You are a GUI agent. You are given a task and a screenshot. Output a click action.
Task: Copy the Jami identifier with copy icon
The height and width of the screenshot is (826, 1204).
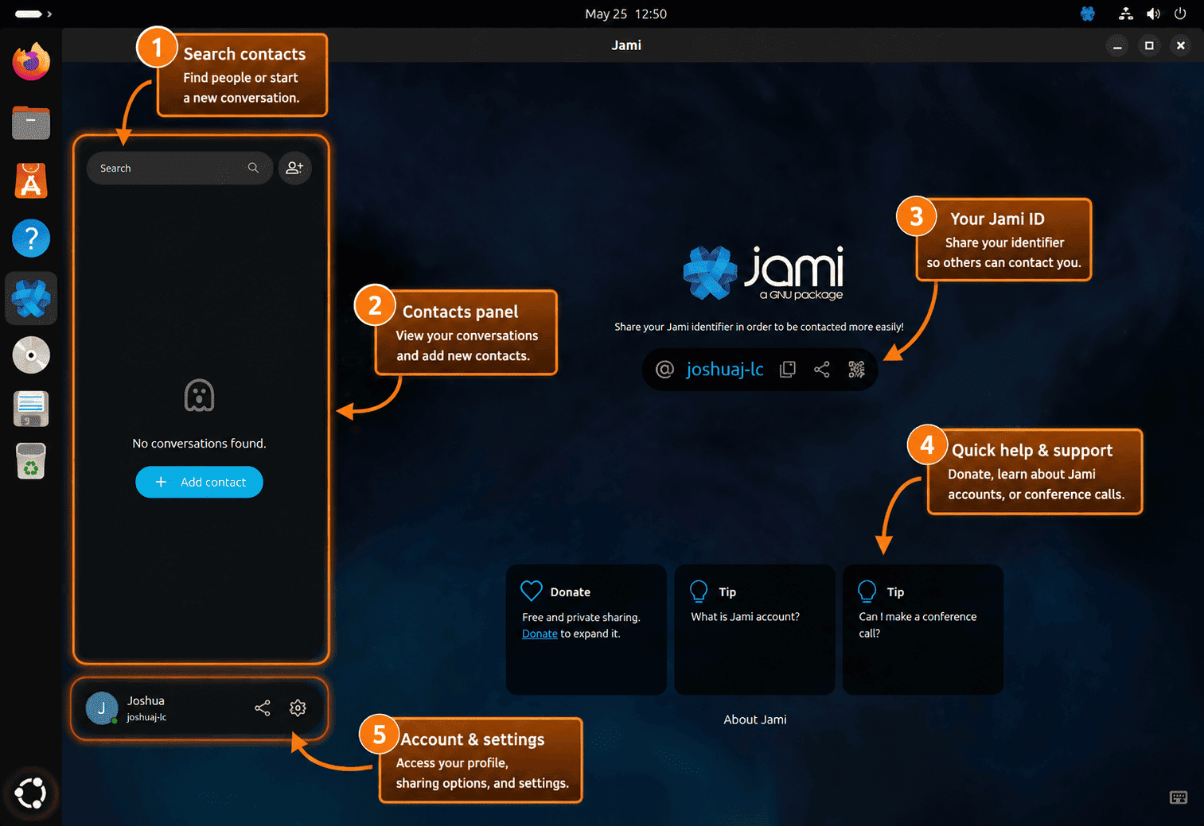click(788, 369)
